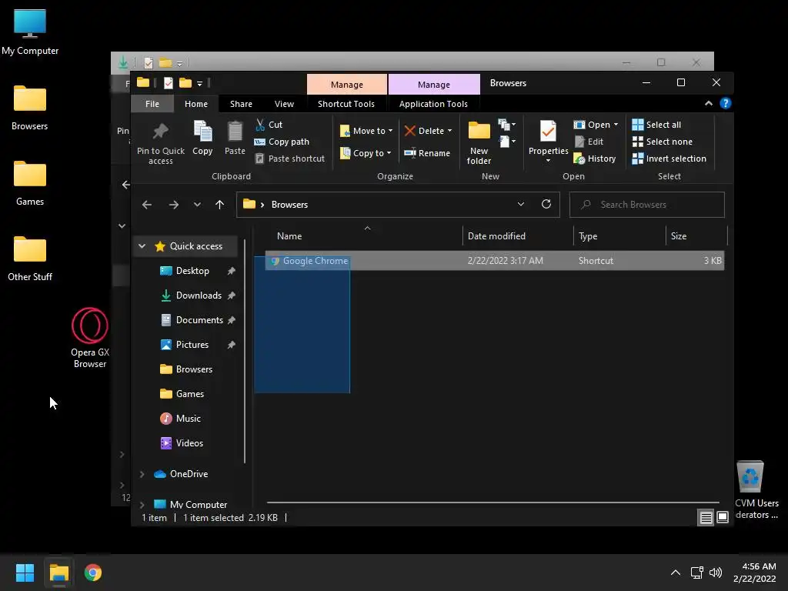This screenshot has width=788, height=591.
Task: Switch to Details view icon in status bar
Action: coord(706,517)
